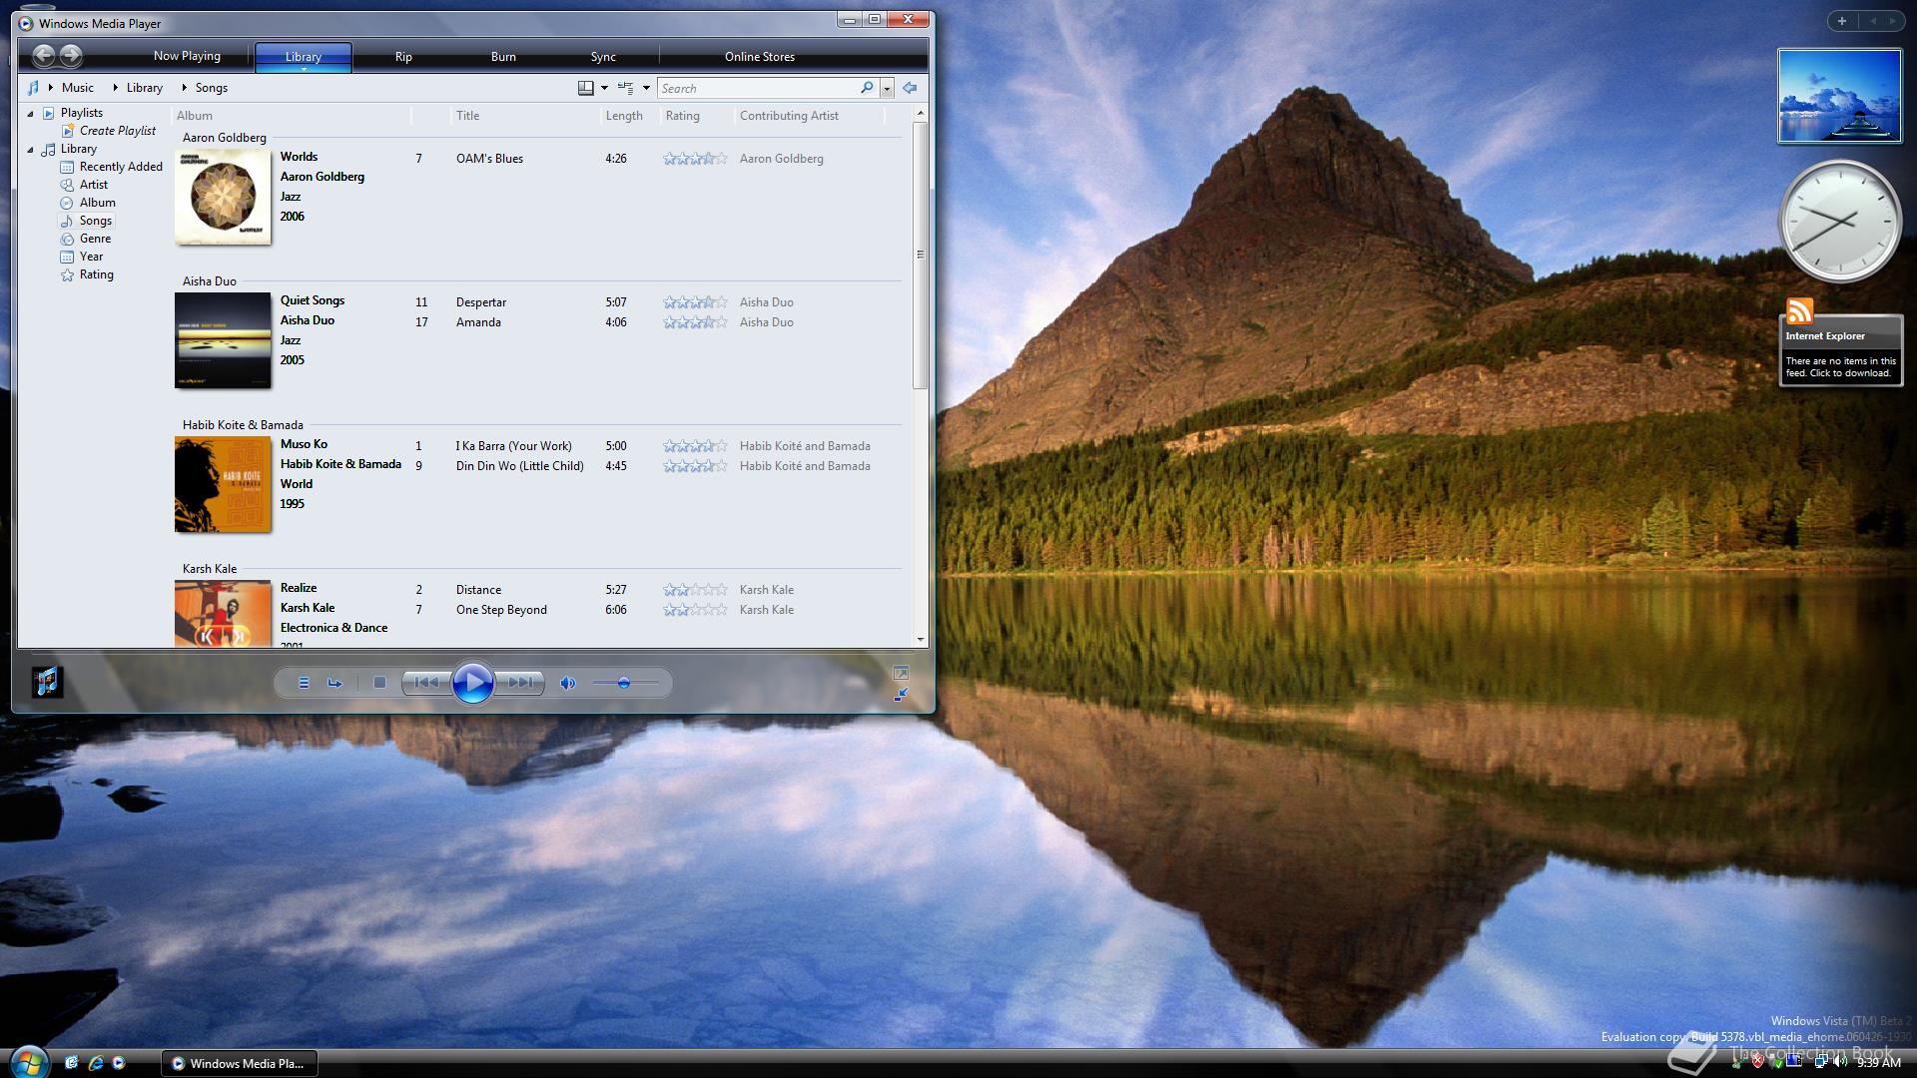
Task: Collapse the Library tree node
Action: click(x=30, y=150)
